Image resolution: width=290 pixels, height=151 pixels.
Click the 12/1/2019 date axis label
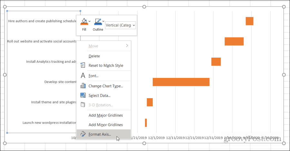click(x=156, y=138)
